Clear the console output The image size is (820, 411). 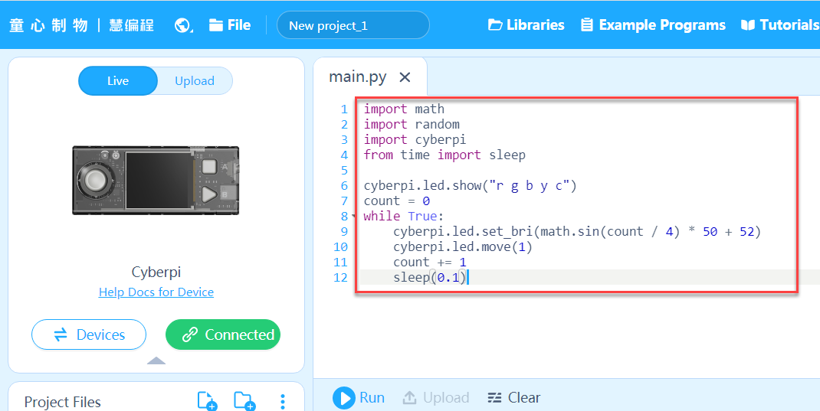pos(513,398)
